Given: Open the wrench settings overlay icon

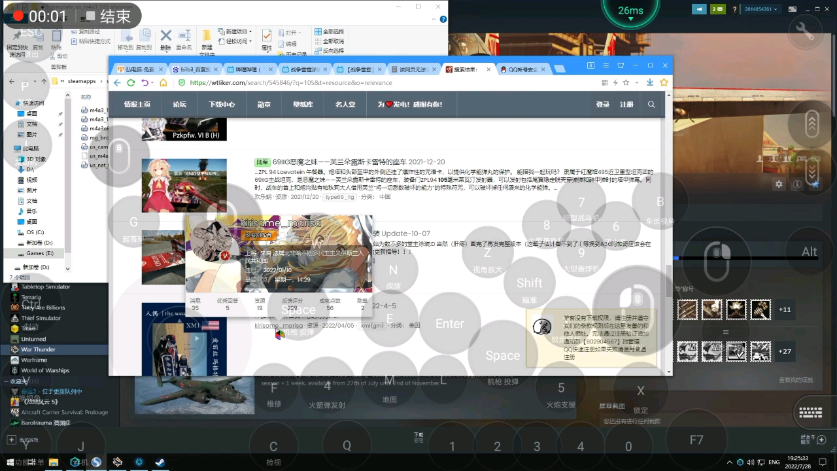Looking at the screenshot, I should pyautogui.click(x=805, y=30).
